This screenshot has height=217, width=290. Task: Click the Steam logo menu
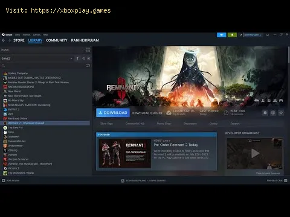(x=7, y=35)
